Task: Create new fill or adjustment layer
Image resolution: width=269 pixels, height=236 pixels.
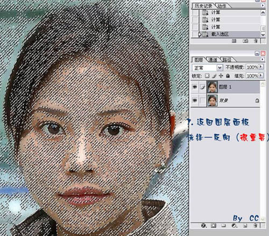Action: (x=234, y=226)
